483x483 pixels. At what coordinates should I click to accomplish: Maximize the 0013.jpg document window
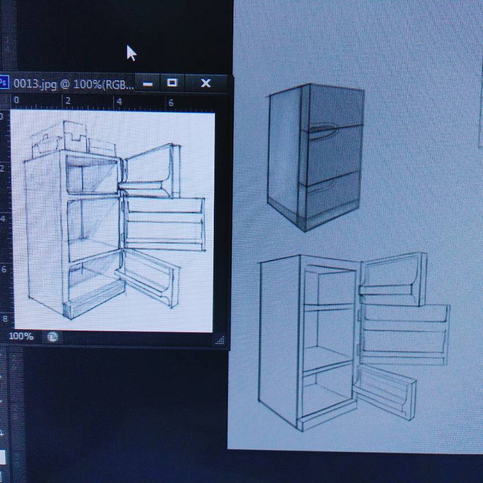tap(172, 83)
